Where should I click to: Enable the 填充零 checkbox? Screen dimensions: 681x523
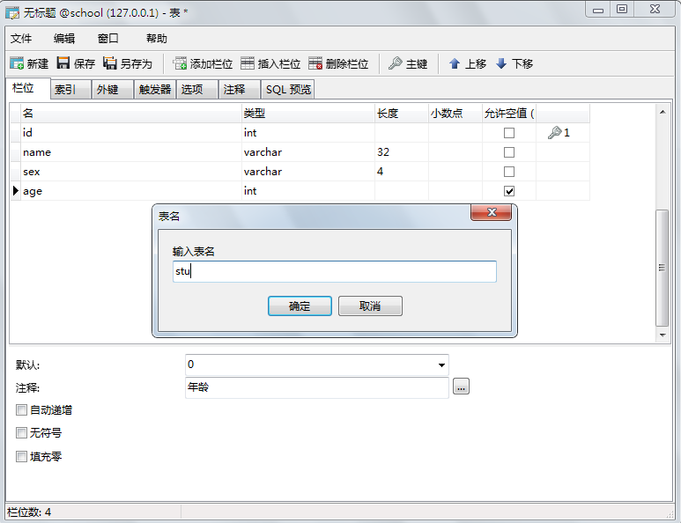21,457
